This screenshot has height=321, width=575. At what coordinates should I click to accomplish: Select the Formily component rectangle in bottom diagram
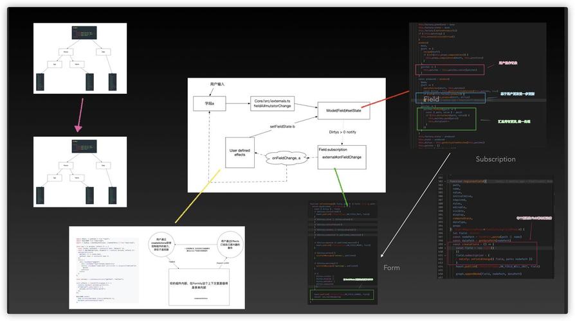[x=199, y=288]
